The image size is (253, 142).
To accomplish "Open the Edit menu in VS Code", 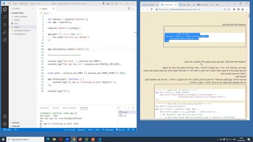I will tap(15, 4).
